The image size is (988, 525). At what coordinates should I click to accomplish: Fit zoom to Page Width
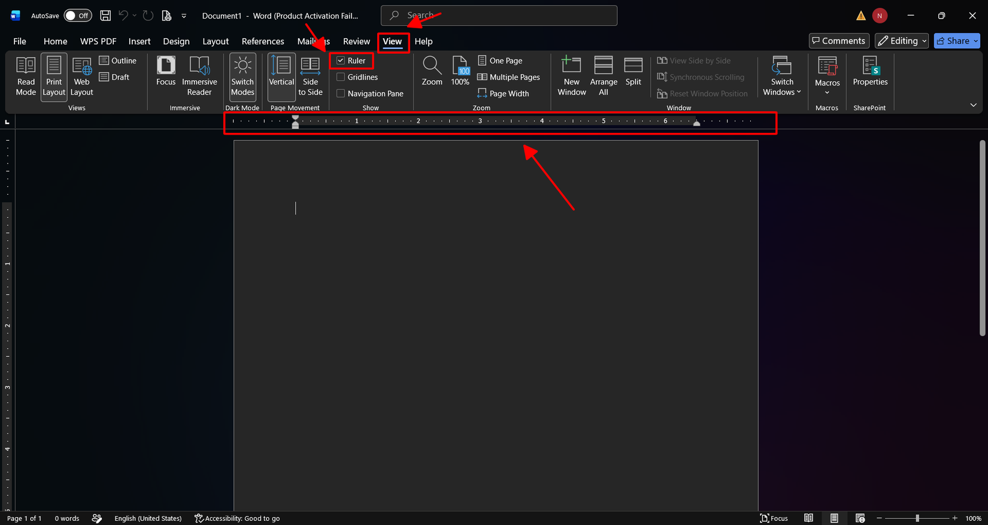503,93
